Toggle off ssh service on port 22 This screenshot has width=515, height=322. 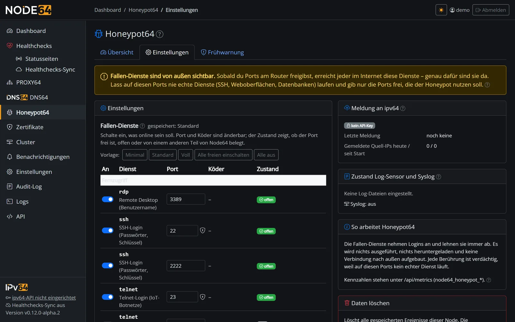(x=108, y=231)
